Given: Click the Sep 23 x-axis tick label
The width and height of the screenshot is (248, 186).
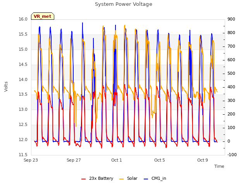Looking at the screenshot, I should click(x=31, y=160).
